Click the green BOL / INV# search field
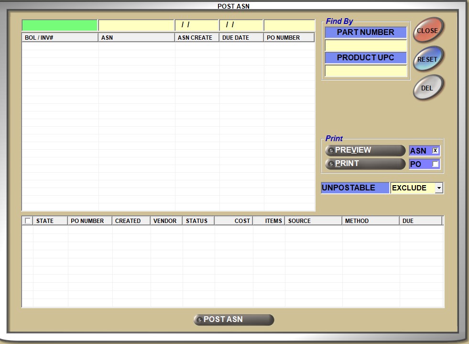This screenshot has height=344, width=469. click(x=59, y=25)
